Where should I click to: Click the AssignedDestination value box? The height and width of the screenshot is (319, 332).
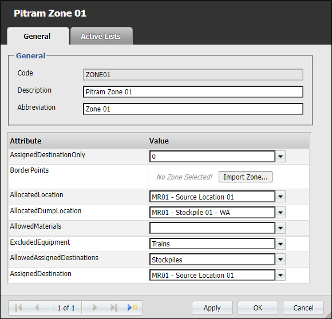click(x=212, y=275)
